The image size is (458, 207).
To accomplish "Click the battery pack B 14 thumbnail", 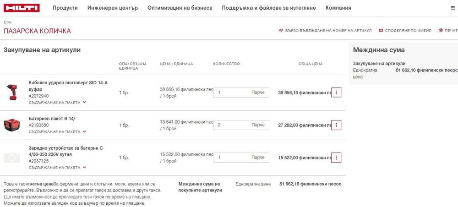I will pos(12,125).
